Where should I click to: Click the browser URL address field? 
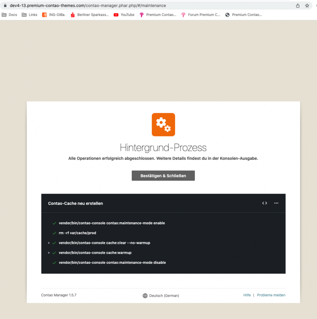click(x=149, y=6)
